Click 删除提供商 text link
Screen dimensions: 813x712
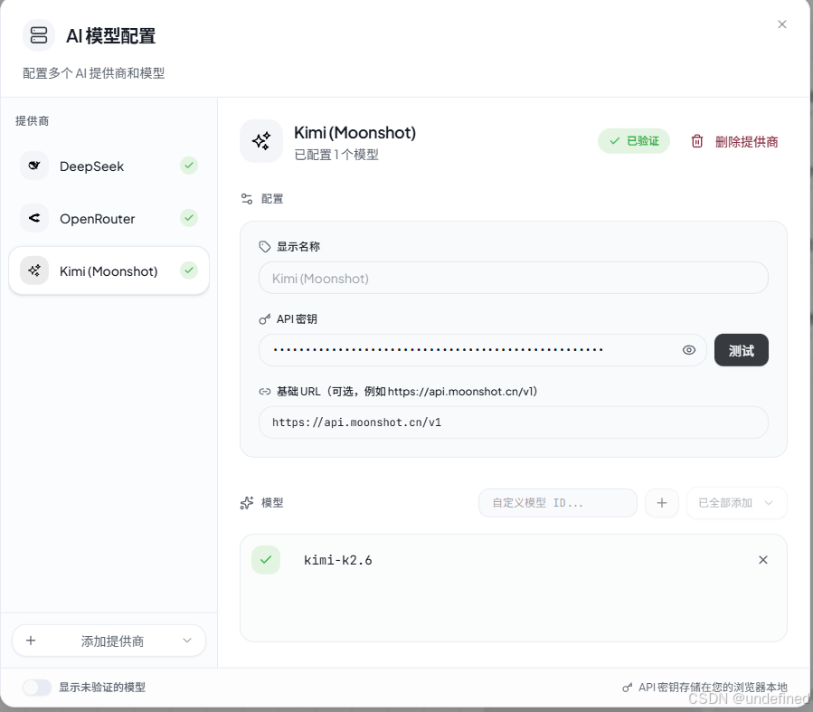pyautogui.click(x=746, y=141)
